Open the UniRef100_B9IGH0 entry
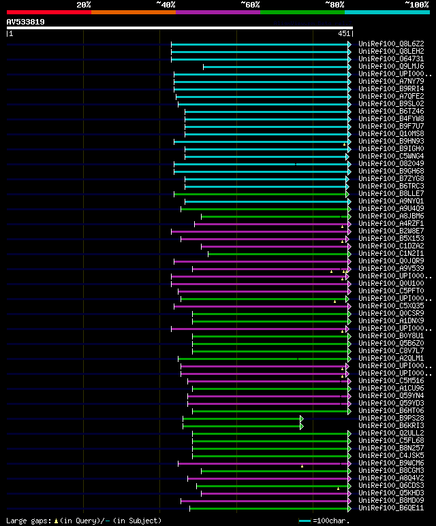This screenshot has width=436, height=526. click(x=391, y=148)
